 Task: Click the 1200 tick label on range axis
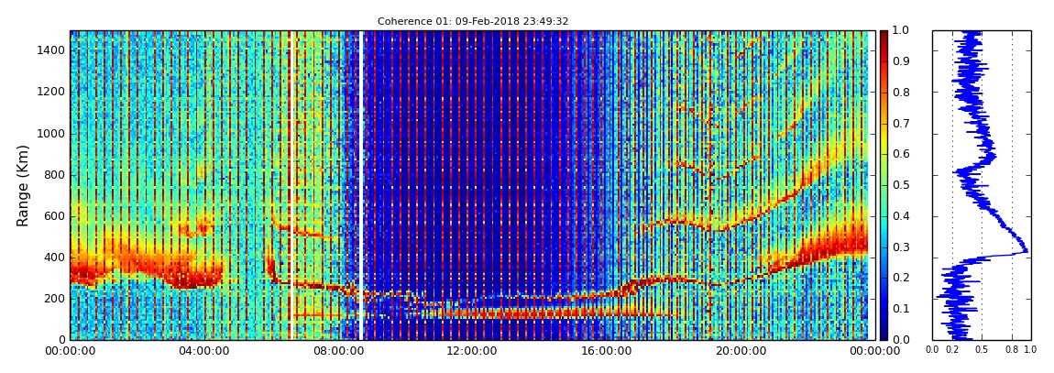coord(51,92)
